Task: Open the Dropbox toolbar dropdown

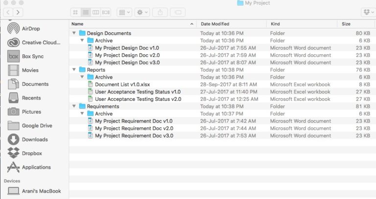Action: pos(369,12)
